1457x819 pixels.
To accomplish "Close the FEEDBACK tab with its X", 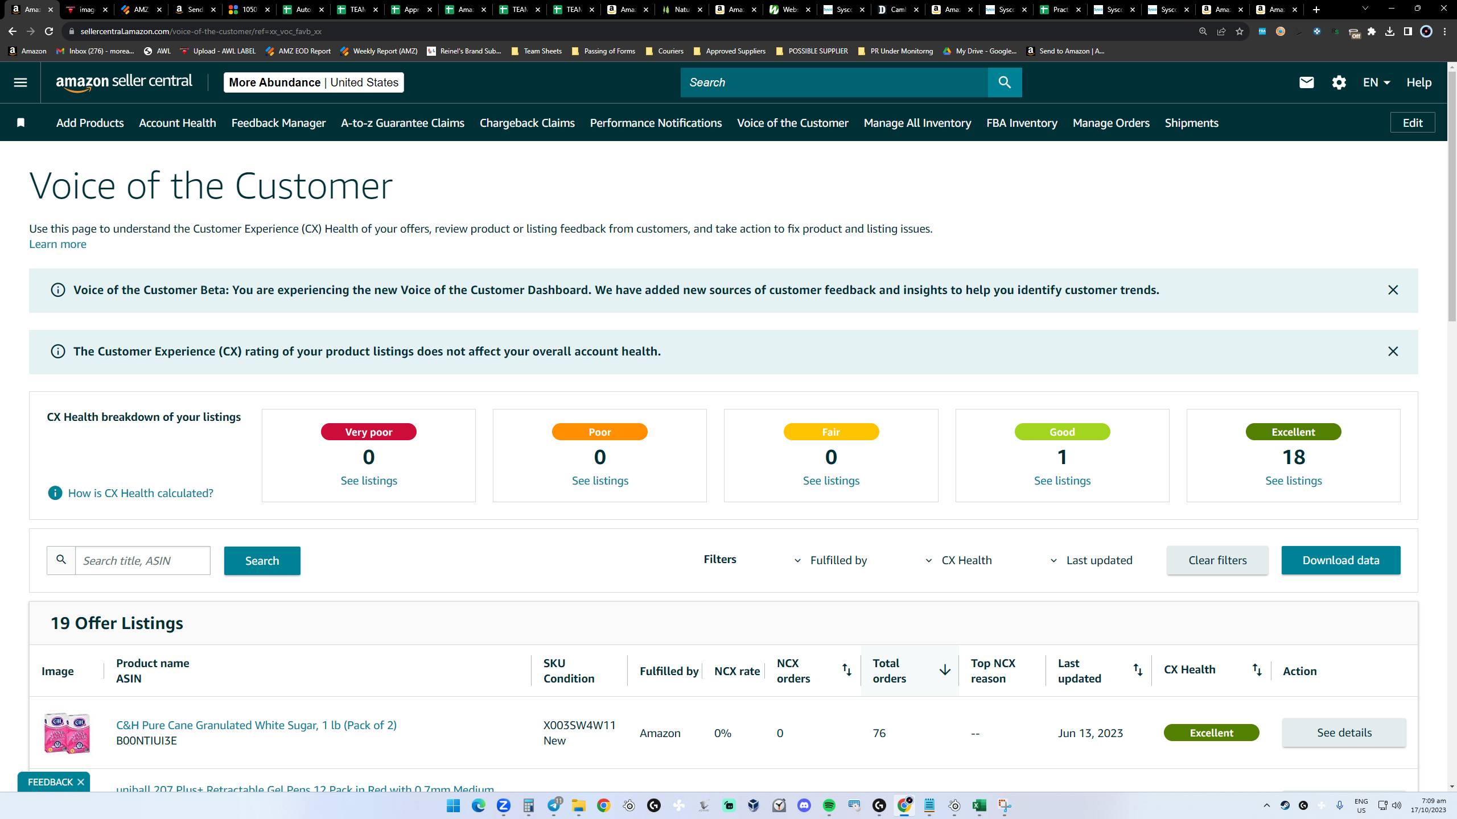I will 81,782.
